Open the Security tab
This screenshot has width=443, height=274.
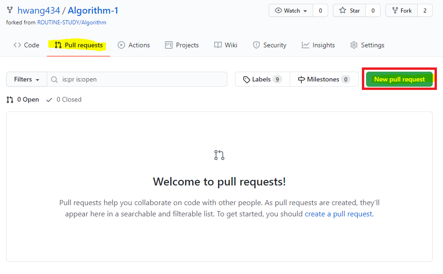[x=270, y=45]
